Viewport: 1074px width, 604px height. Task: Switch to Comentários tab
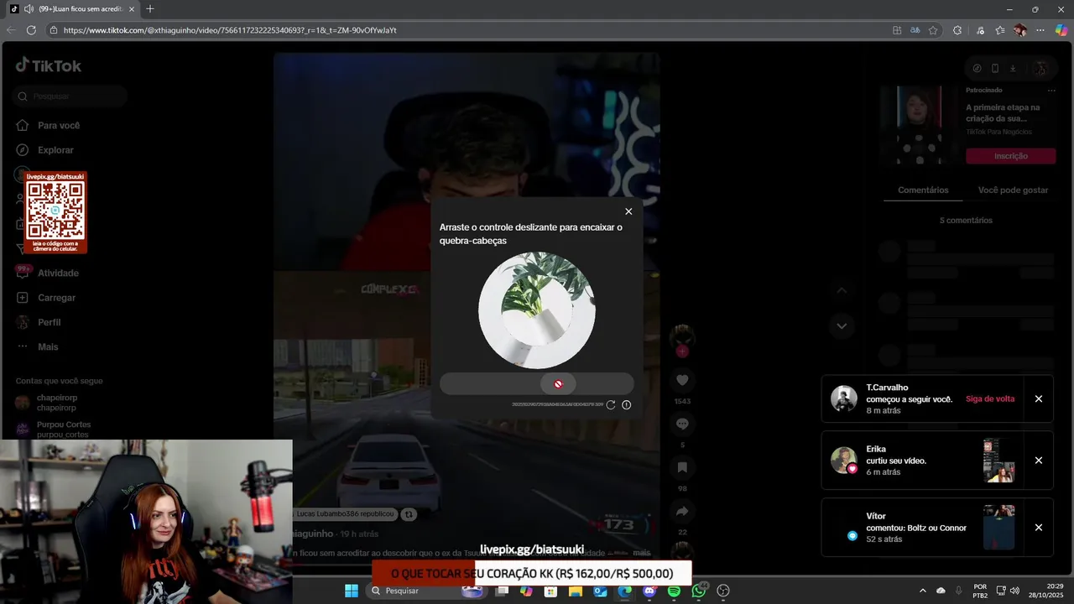pyautogui.click(x=923, y=190)
